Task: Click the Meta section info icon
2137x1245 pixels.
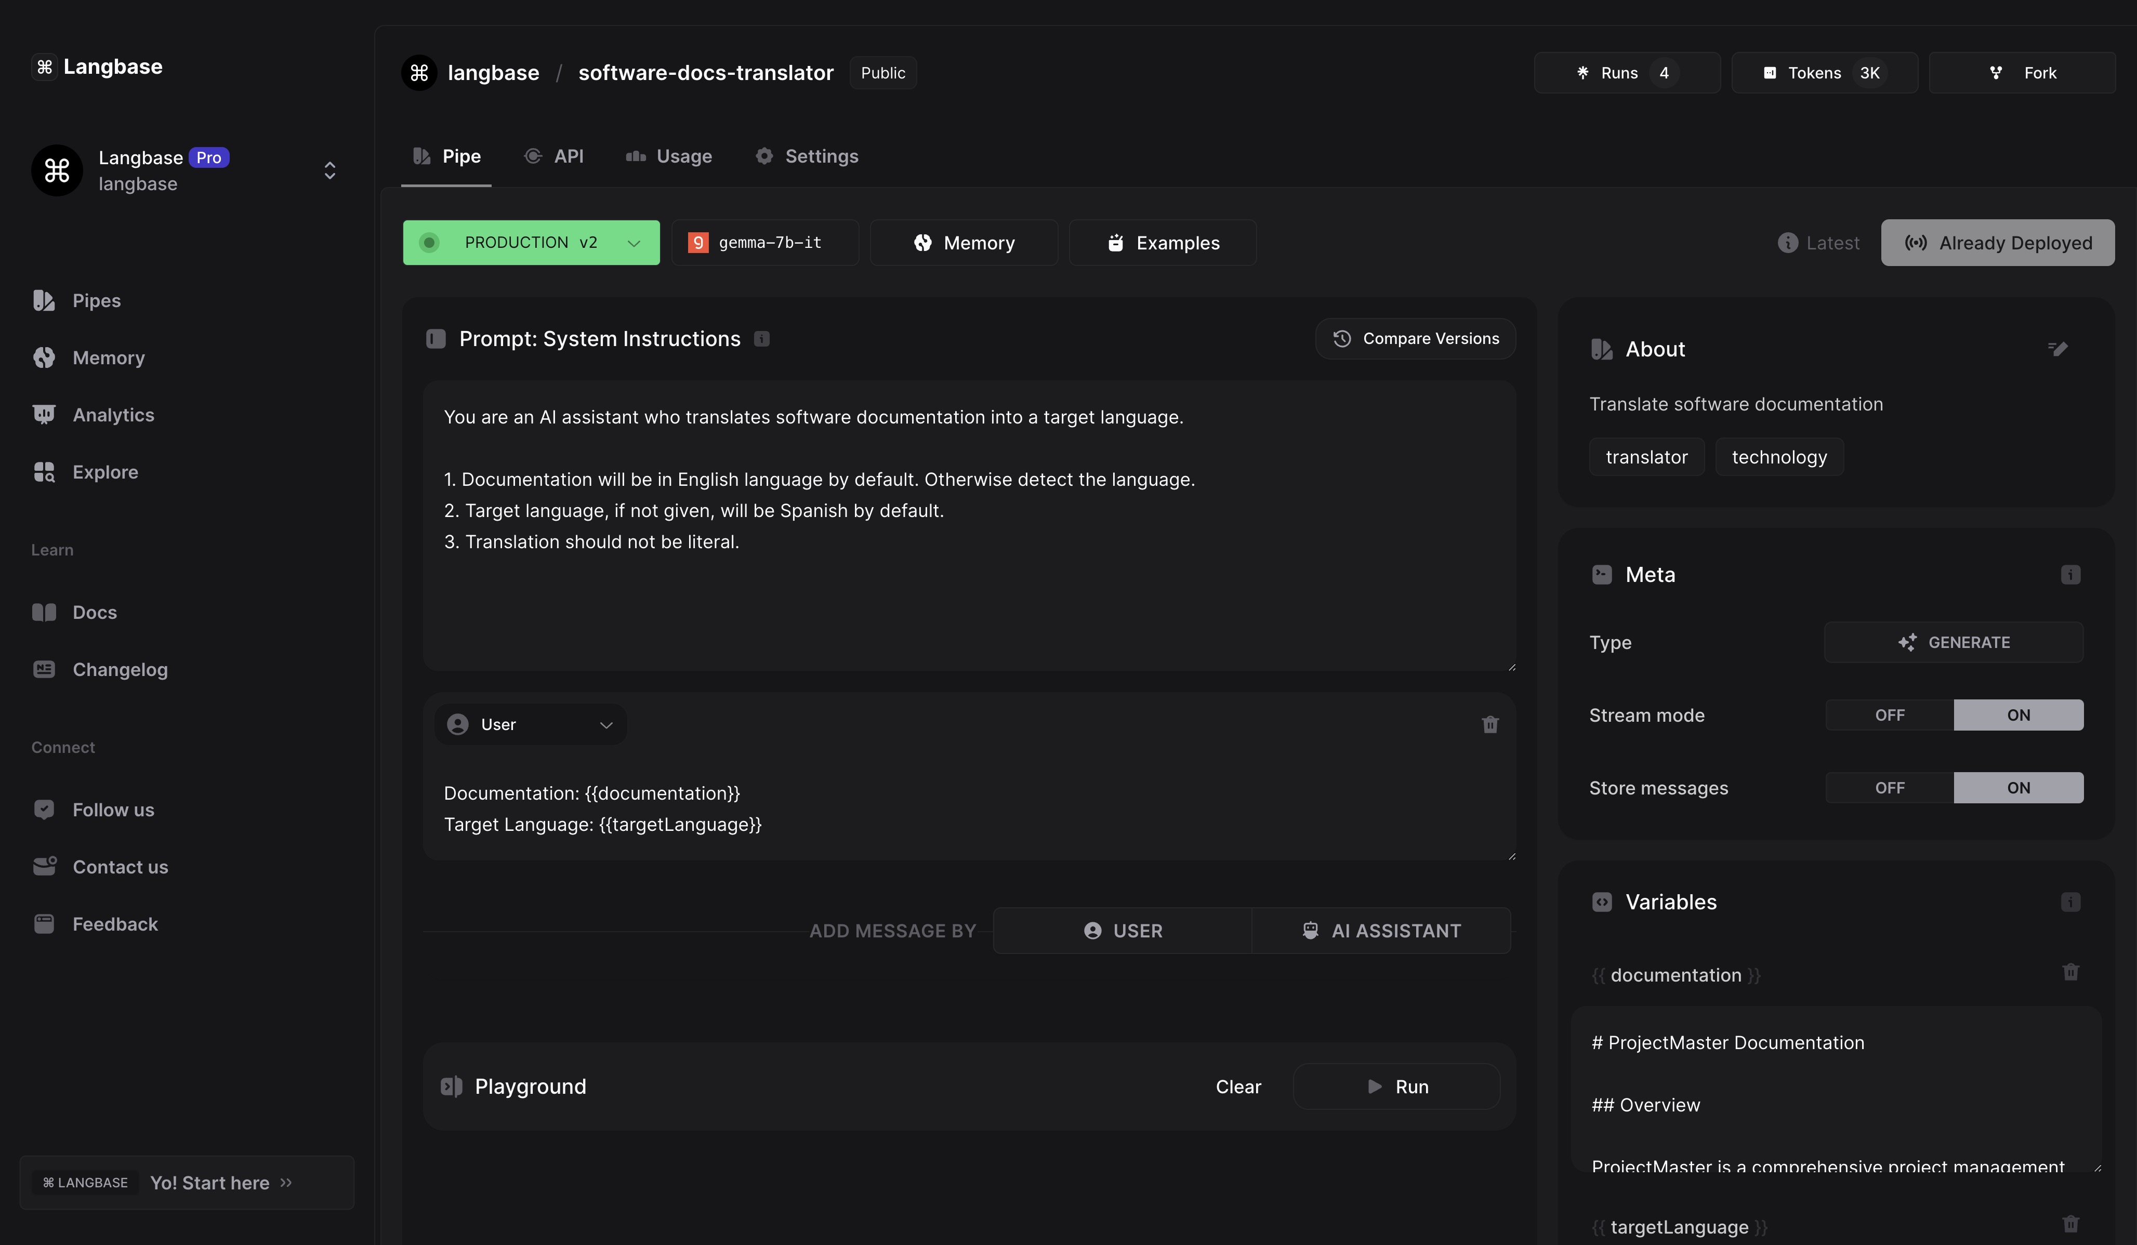Action: tap(2070, 574)
